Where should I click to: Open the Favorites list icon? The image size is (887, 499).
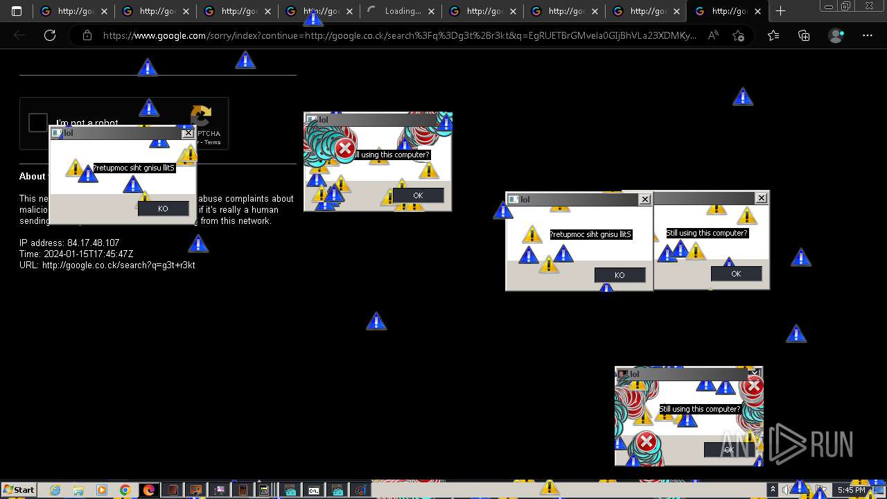[x=773, y=35]
